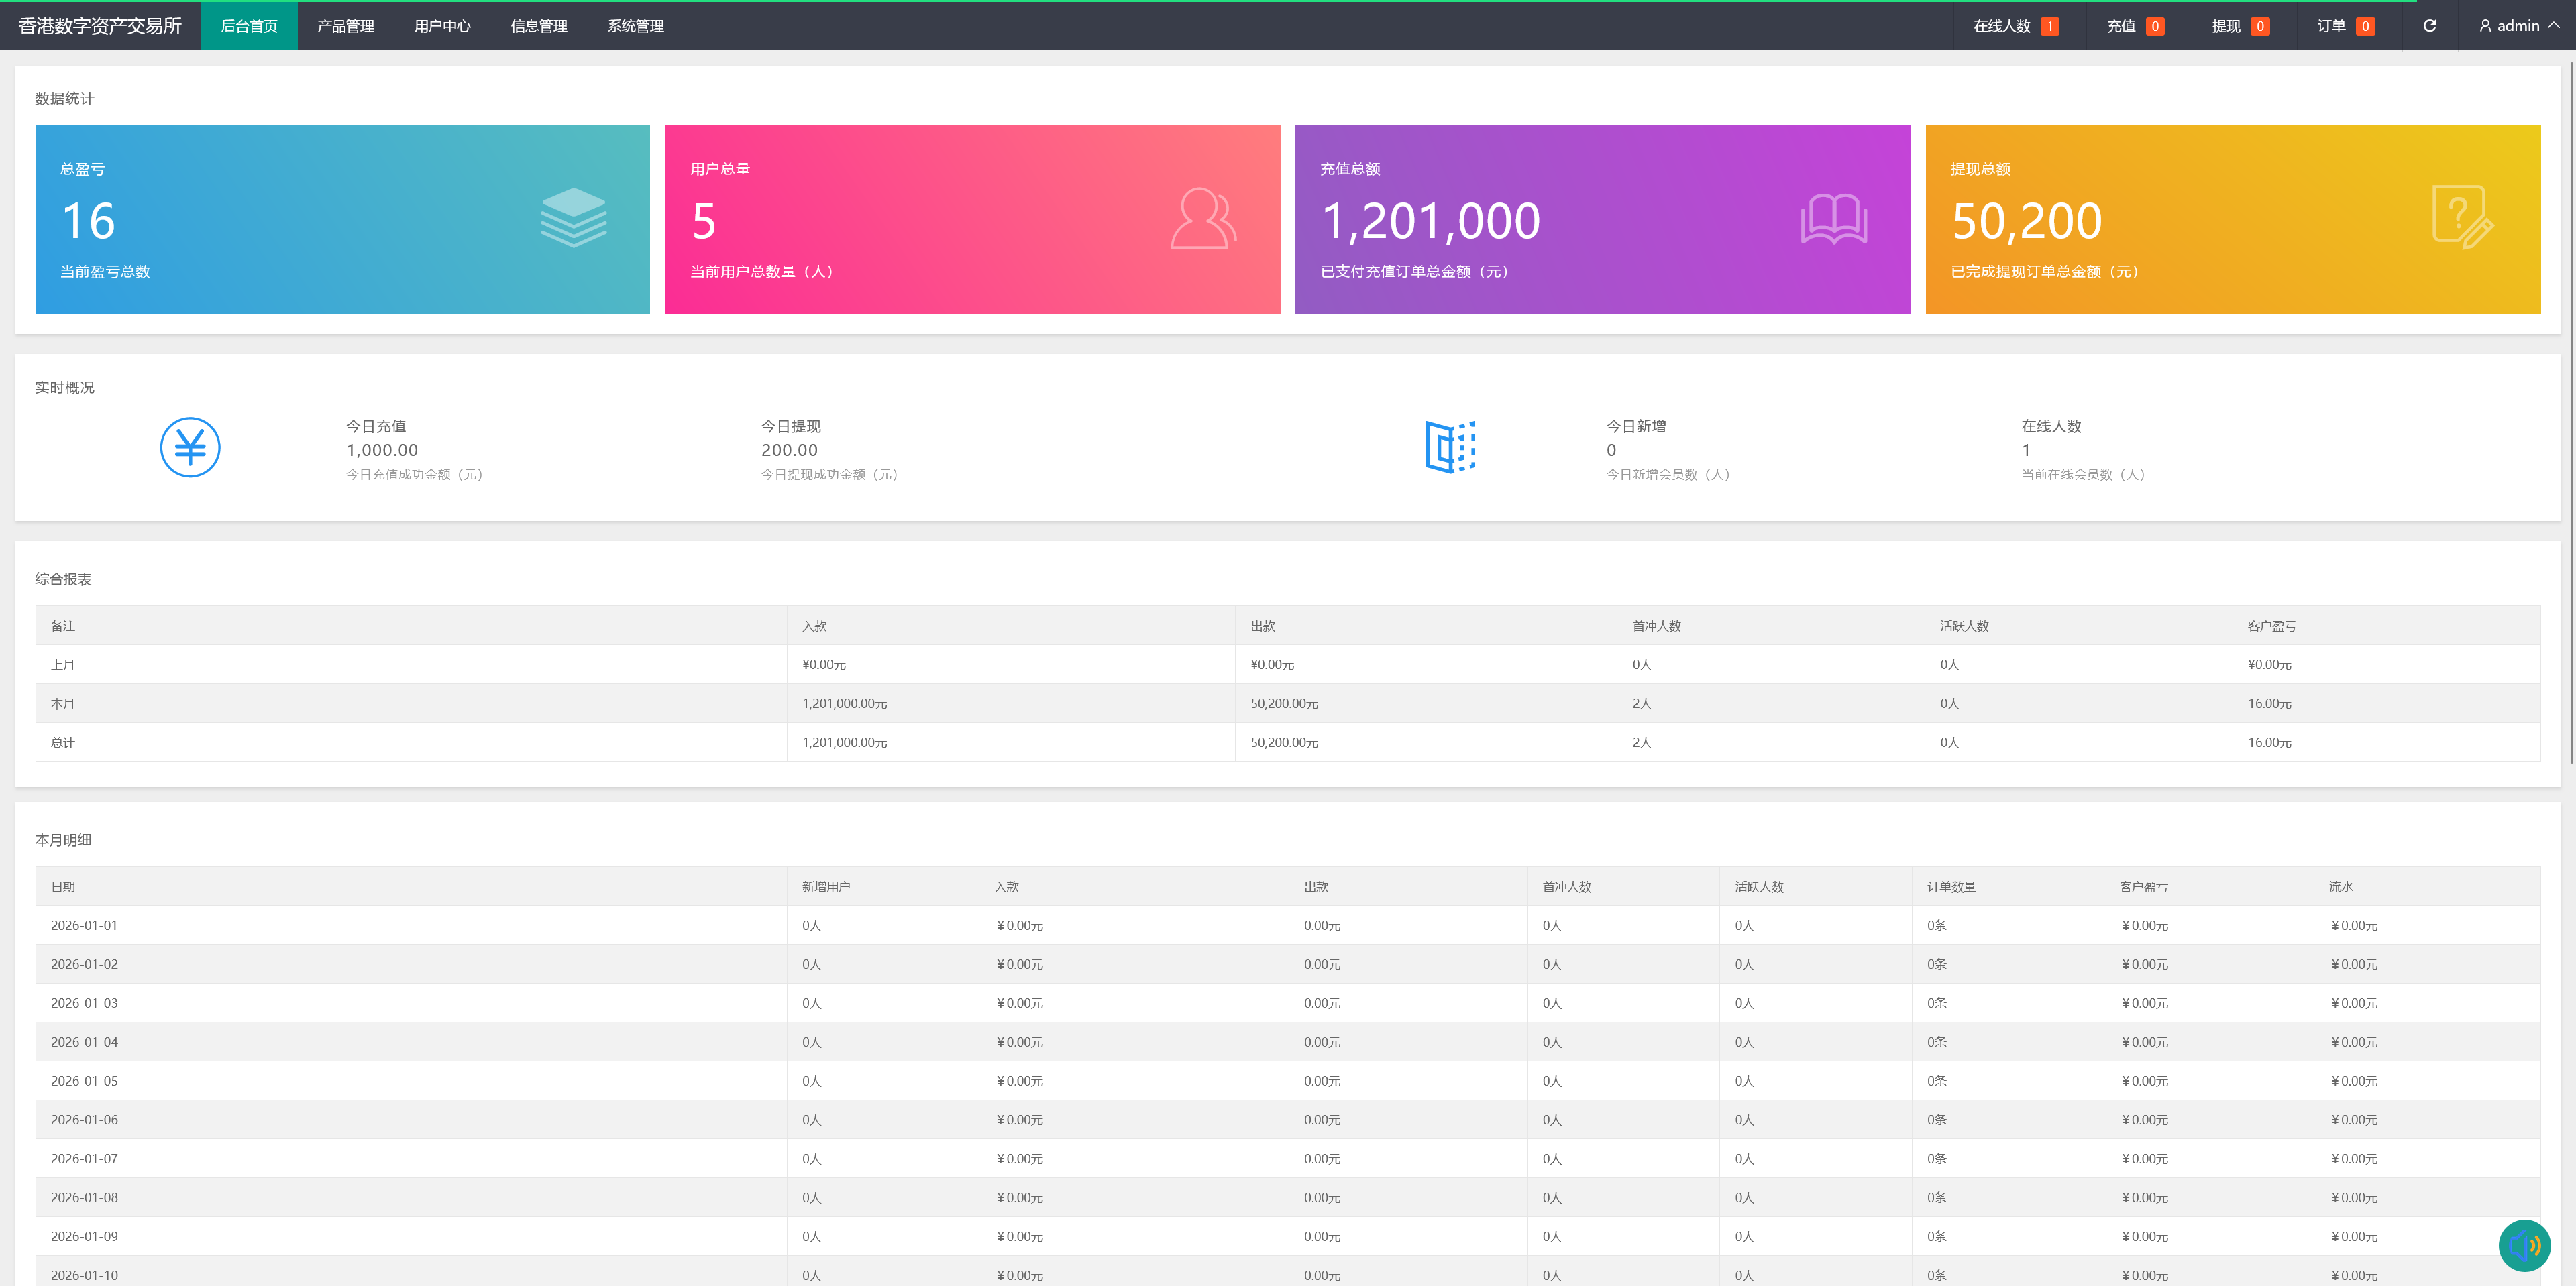Expand the admin account dropdown
This screenshot has height=1286, width=2576.
[x=2554, y=26]
